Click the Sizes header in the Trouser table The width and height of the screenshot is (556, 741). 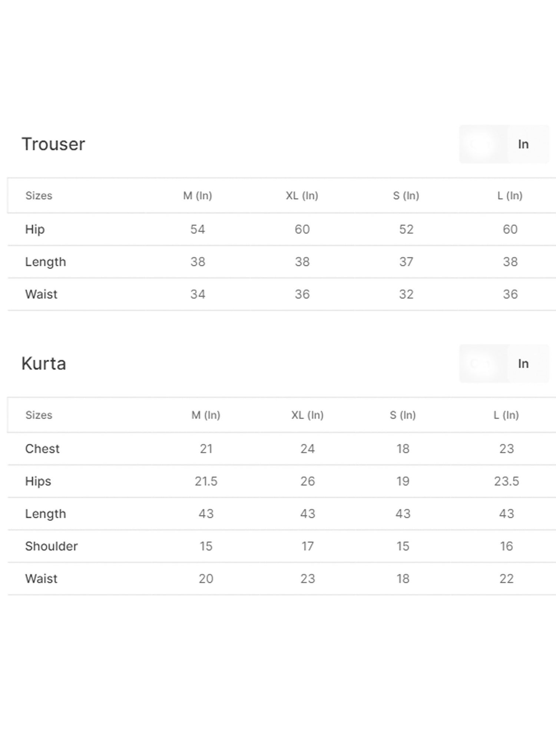(x=39, y=196)
